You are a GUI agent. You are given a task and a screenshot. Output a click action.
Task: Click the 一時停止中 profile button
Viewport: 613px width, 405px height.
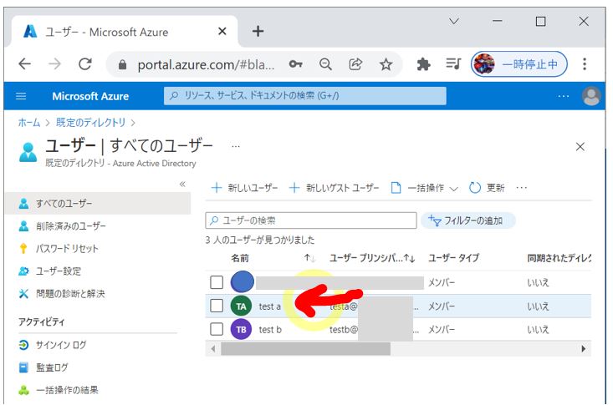(519, 64)
